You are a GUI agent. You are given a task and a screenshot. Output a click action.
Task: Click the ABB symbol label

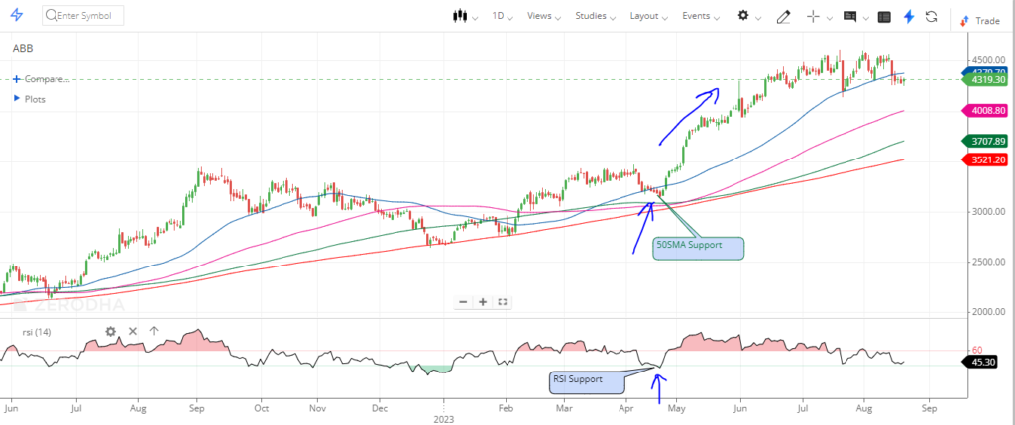pyautogui.click(x=22, y=48)
